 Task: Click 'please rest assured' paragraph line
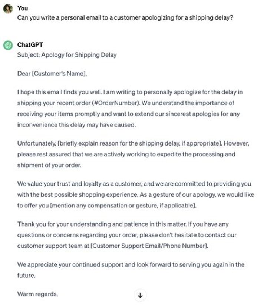click(x=126, y=154)
